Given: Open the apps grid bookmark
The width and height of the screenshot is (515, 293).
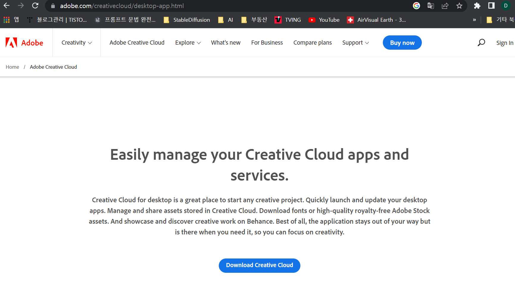Looking at the screenshot, I should pyautogui.click(x=11, y=20).
